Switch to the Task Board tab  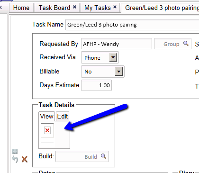point(54,8)
